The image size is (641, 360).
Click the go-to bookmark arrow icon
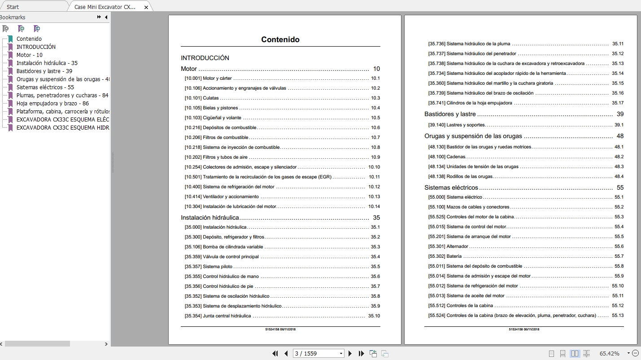pyautogui.click(x=37, y=29)
